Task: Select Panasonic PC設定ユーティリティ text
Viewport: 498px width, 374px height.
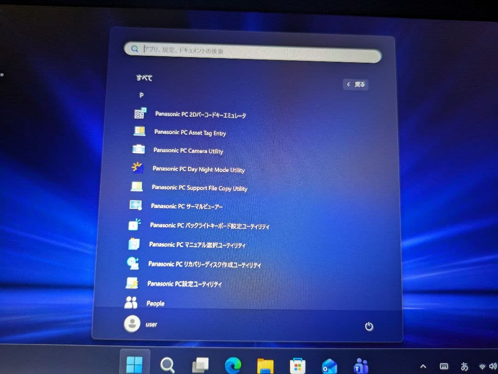Action: click(184, 284)
